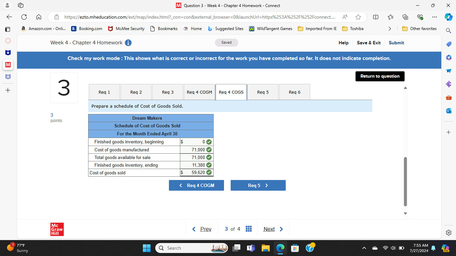Click the Submit link
Image resolution: width=456 pixels, height=256 pixels.
click(x=396, y=43)
